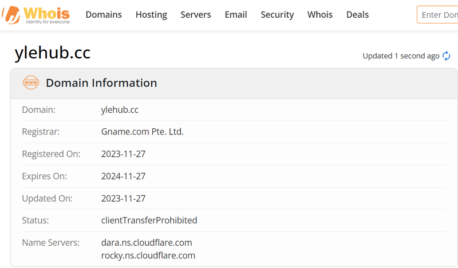458x268 pixels.
Task: Click the orange www globe icon
Action: click(31, 82)
